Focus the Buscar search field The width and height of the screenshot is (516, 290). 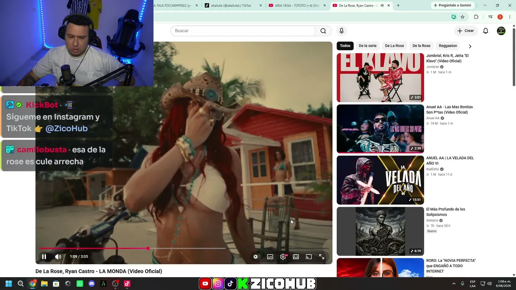(243, 31)
